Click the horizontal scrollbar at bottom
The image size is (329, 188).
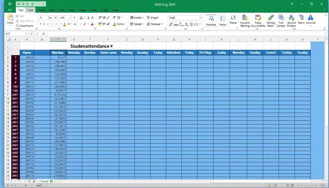pos(262,181)
